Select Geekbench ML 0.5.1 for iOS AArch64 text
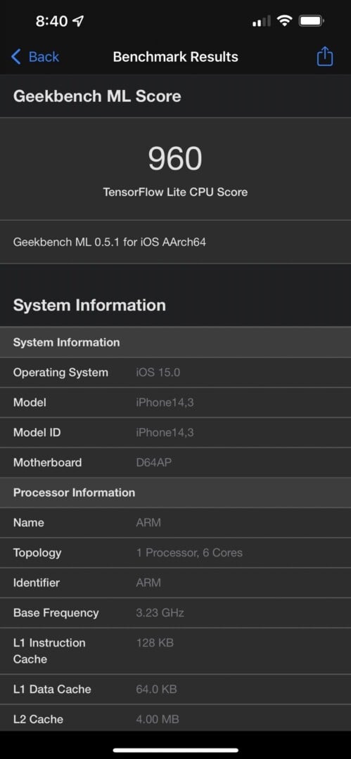This screenshot has width=351, height=759. point(110,242)
